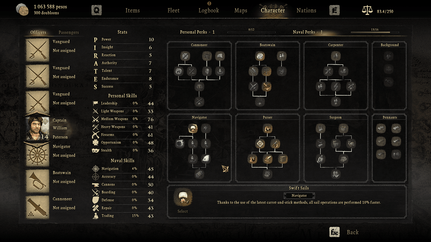Click the Navigator ship wheel officer slot
431x242 pixels.
coord(37,155)
